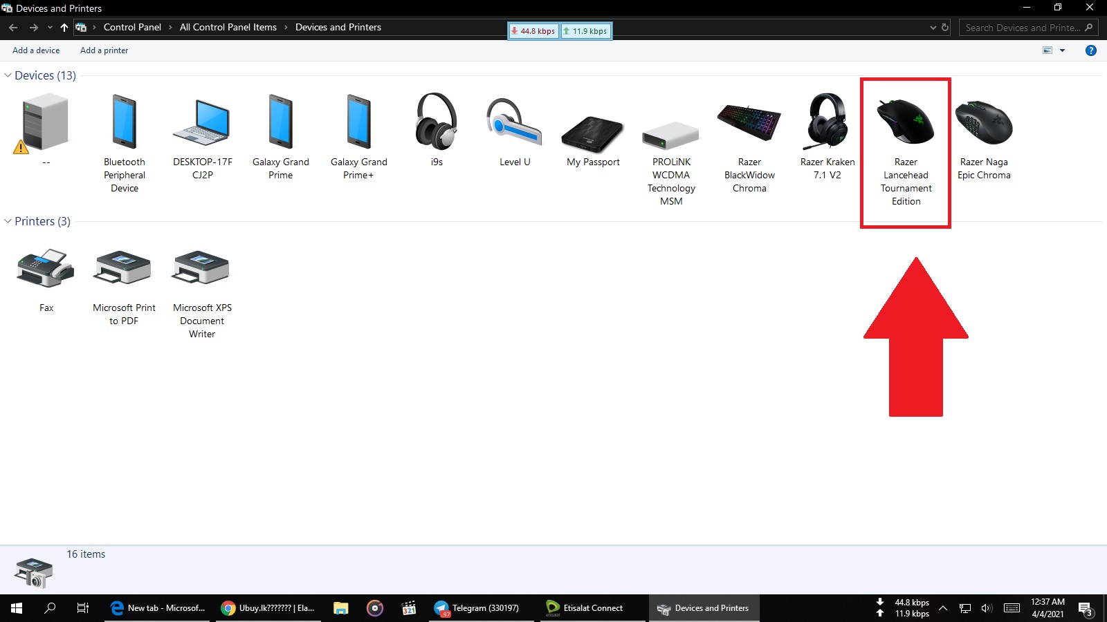Select Microsoft Print to PDF printer
1107x622 pixels.
(x=123, y=267)
